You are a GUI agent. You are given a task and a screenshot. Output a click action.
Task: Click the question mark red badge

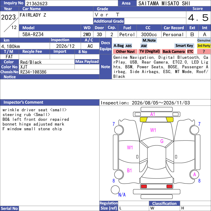tap(204, 51)
